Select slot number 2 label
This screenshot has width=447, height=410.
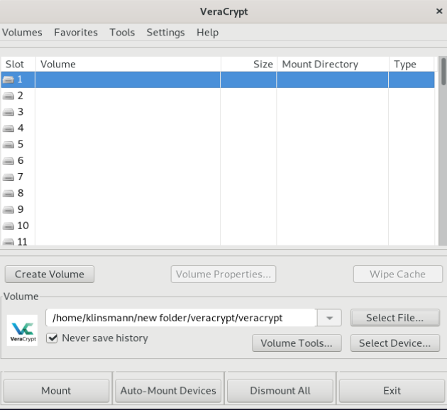pos(21,96)
